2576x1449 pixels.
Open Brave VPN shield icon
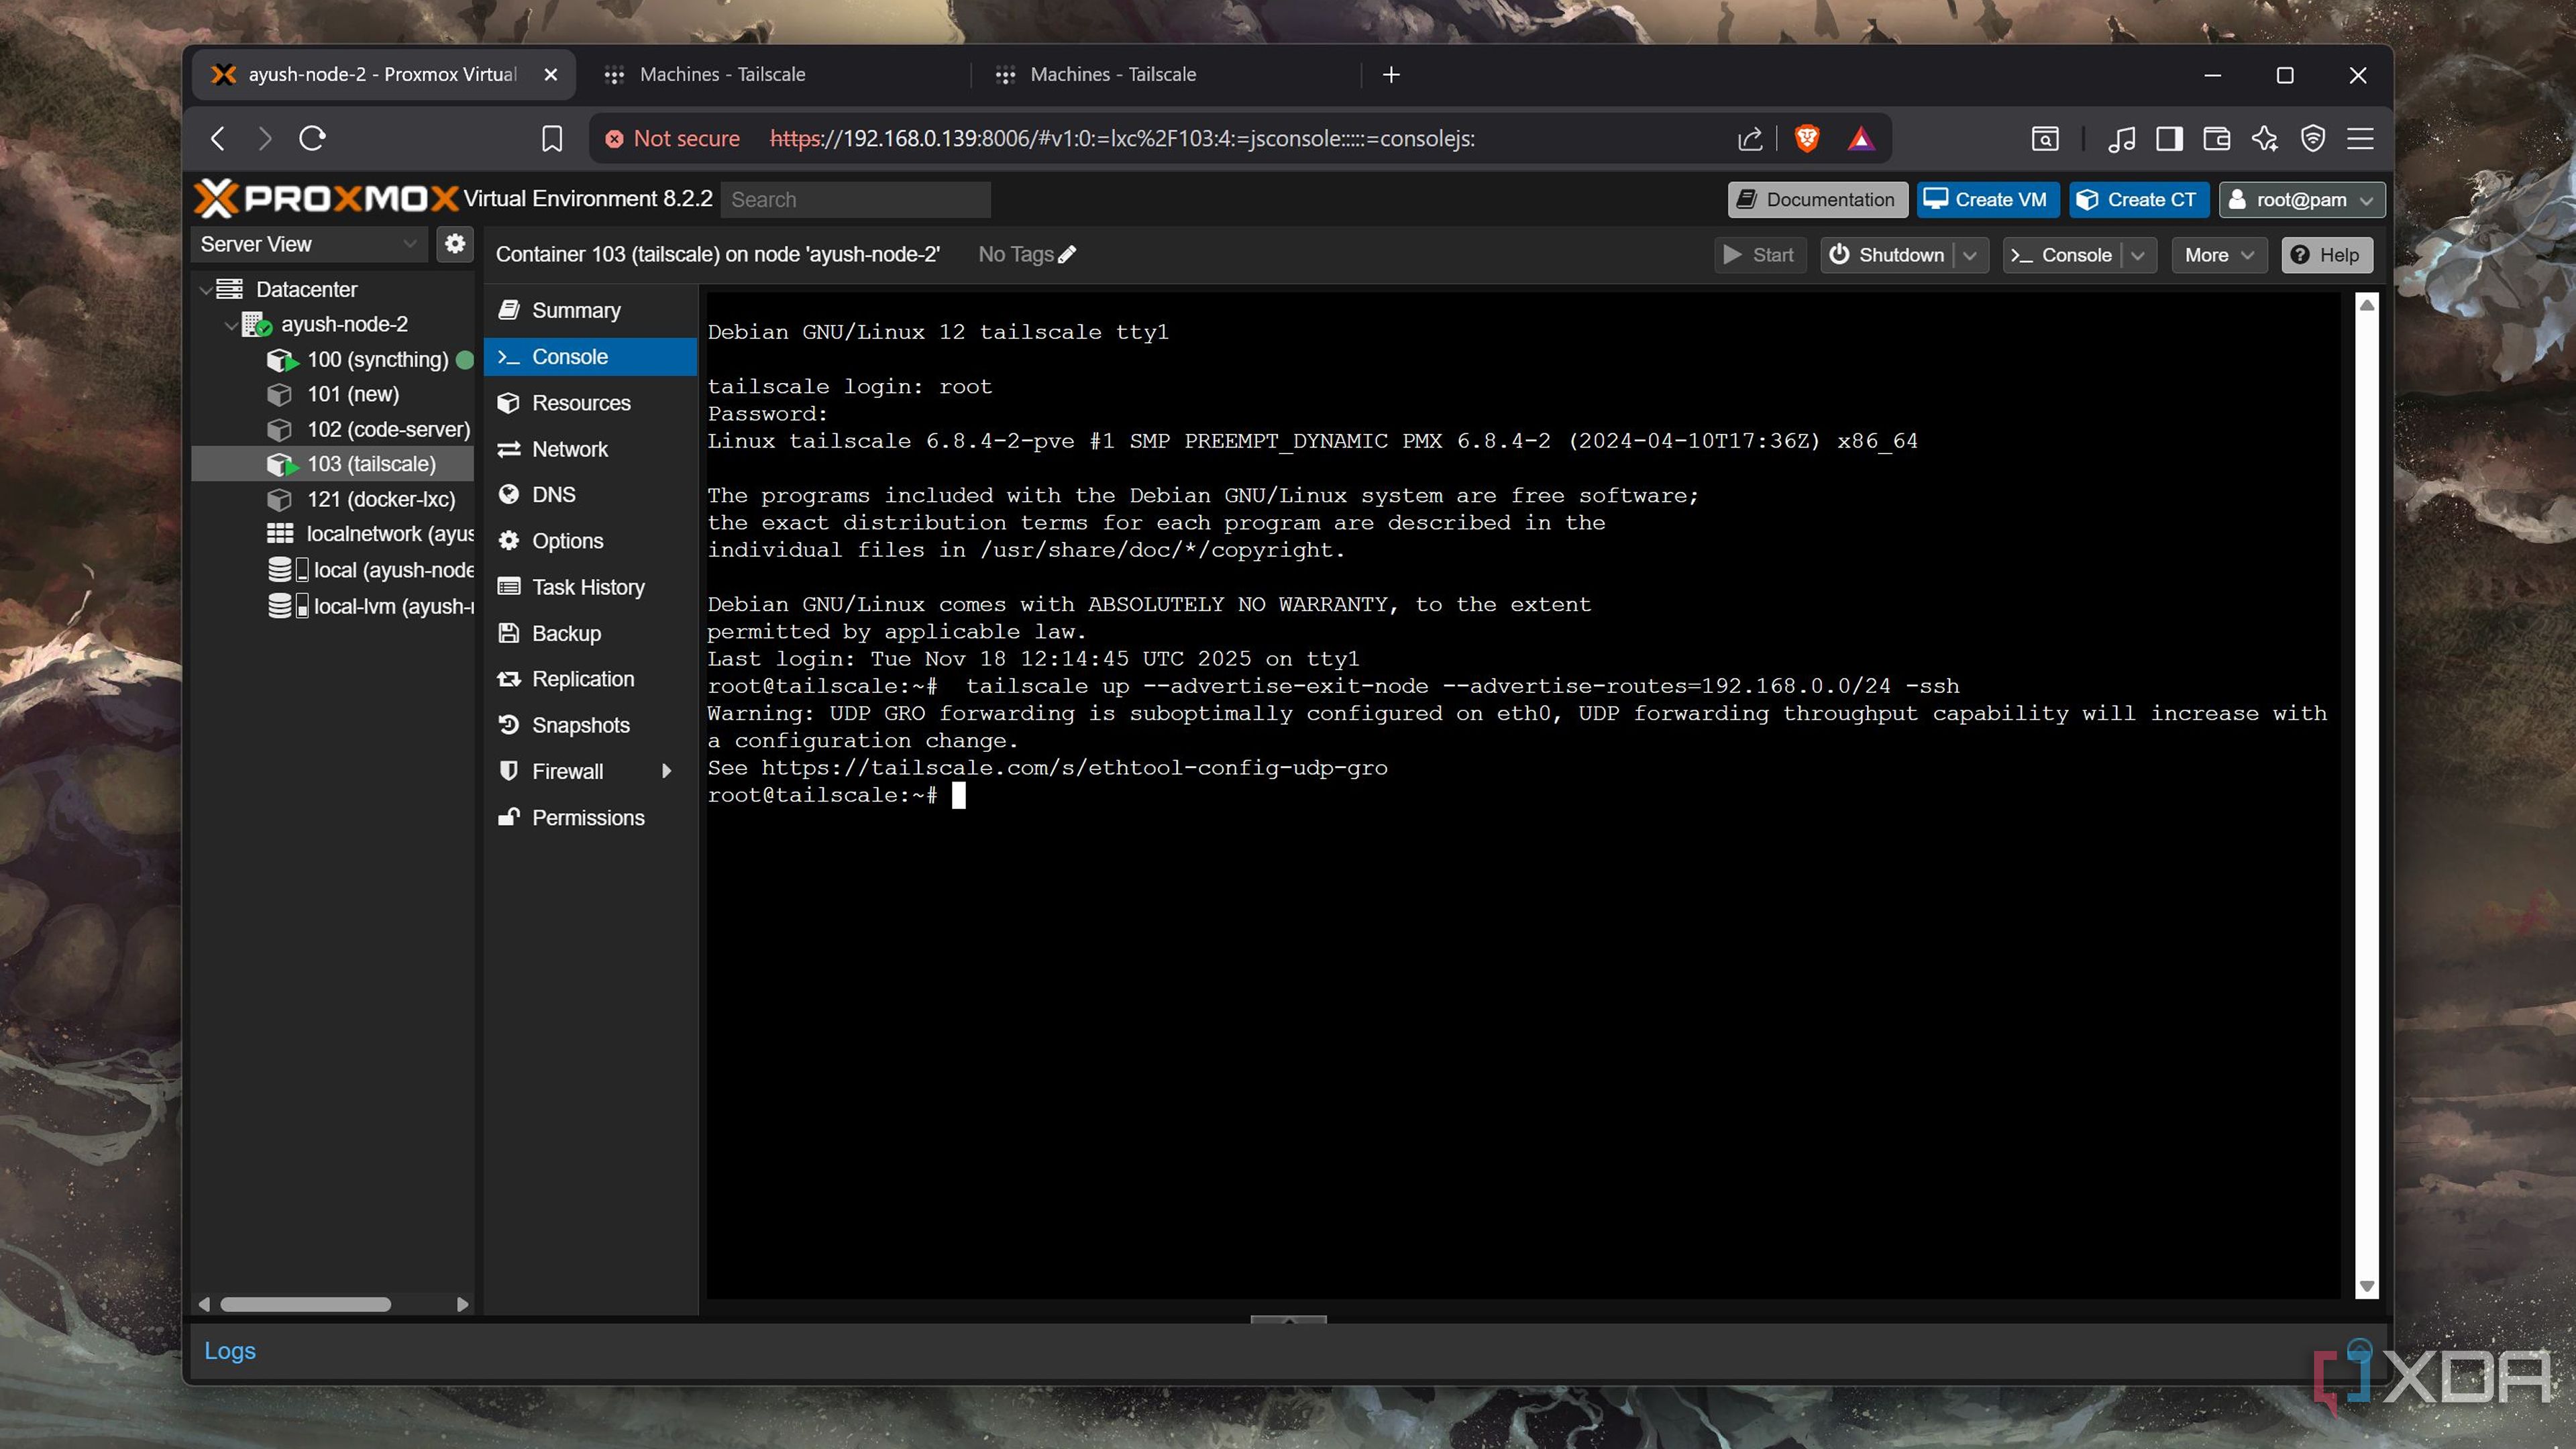click(x=2313, y=138)
